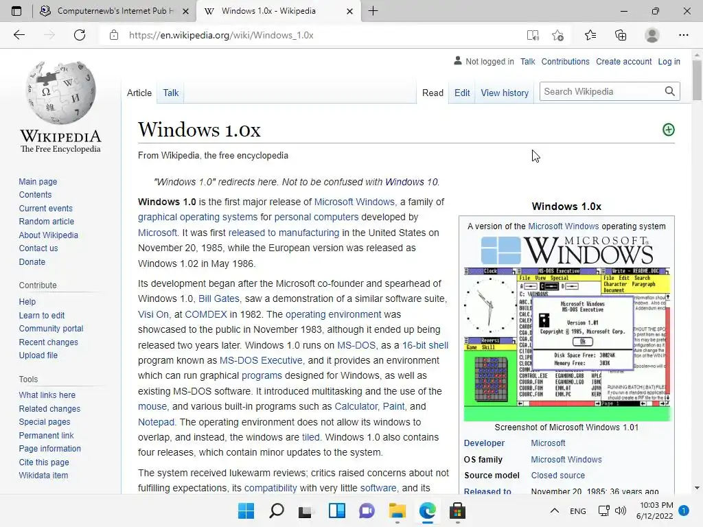
Task: Open the notification center badge
Action: (x=684, y=511)
